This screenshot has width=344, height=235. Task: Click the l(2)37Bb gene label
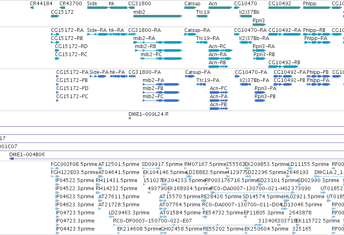tap(249, 12)
